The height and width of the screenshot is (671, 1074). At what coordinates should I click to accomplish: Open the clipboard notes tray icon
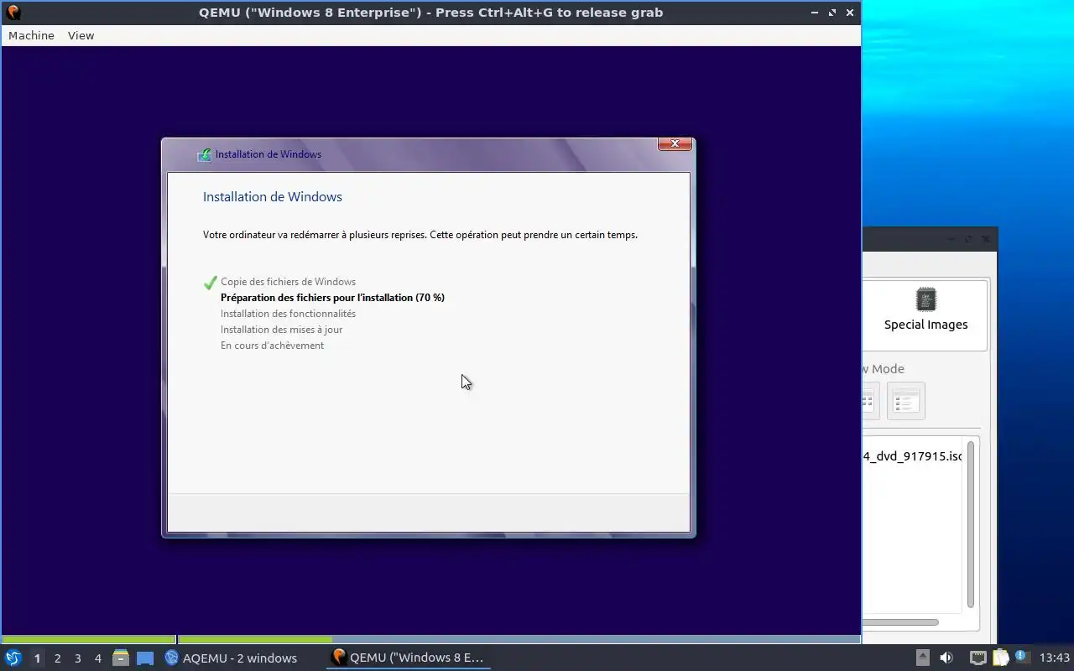click(x=1000, y=658)
